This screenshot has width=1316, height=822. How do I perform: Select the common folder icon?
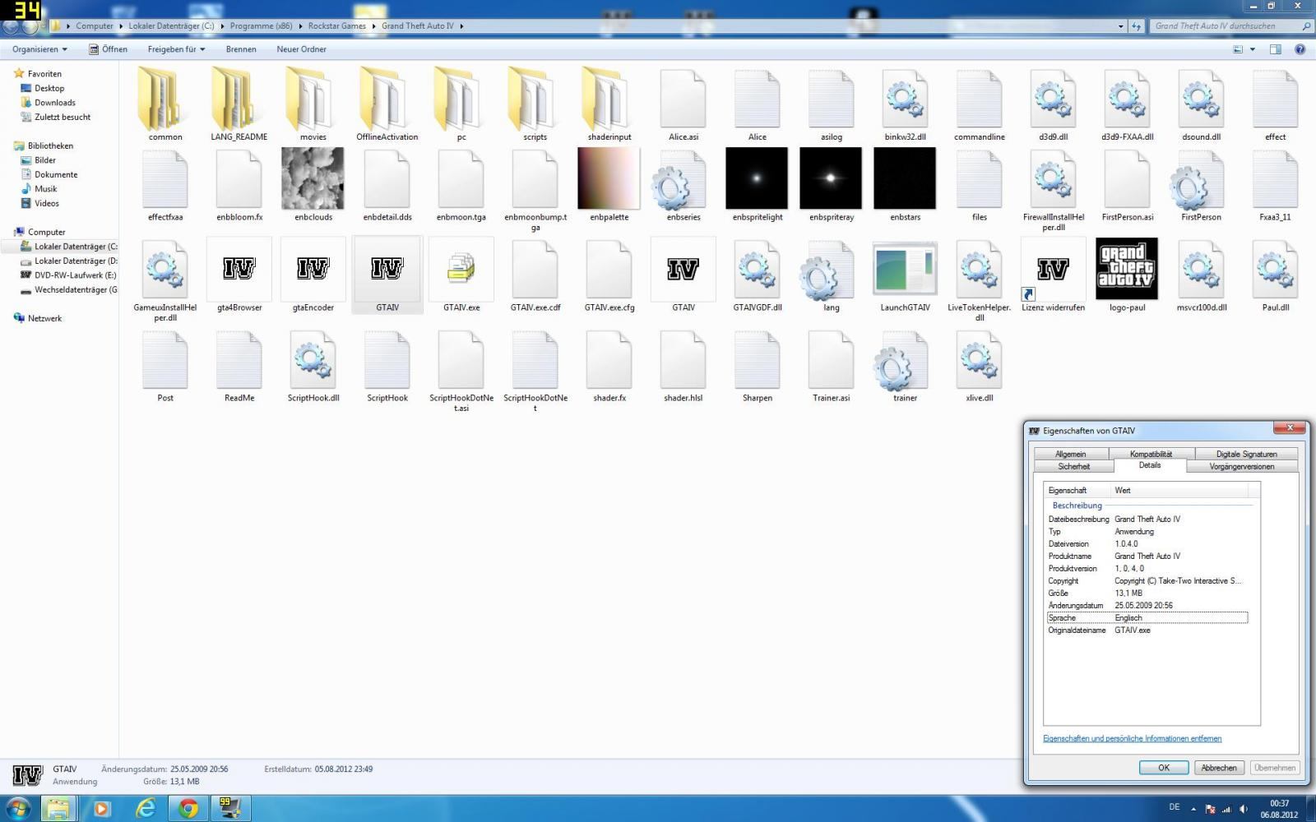coord(164,99)
